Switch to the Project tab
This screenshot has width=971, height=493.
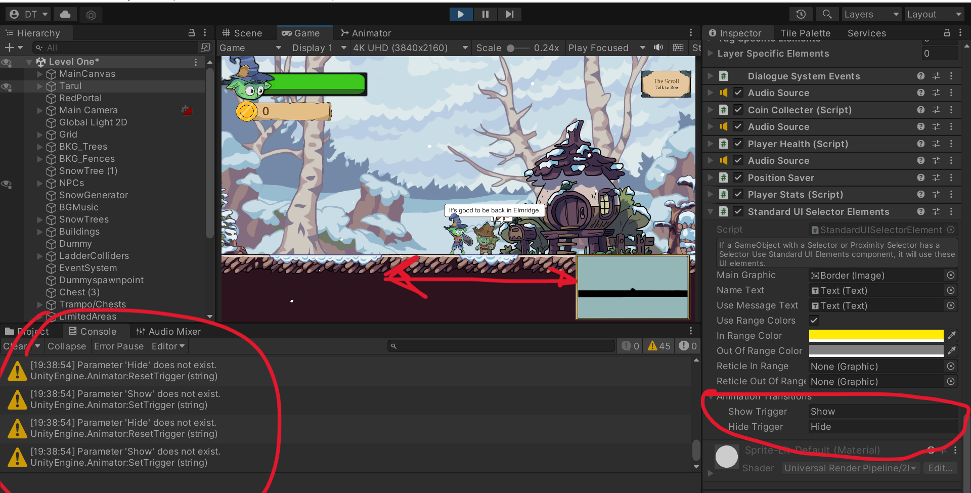click(x=27, y=331)
